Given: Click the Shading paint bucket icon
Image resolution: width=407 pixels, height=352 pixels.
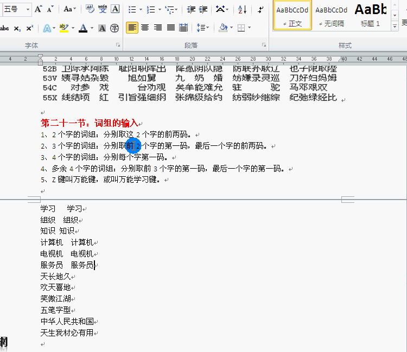Looking at the screenshot, I should 223,28.
